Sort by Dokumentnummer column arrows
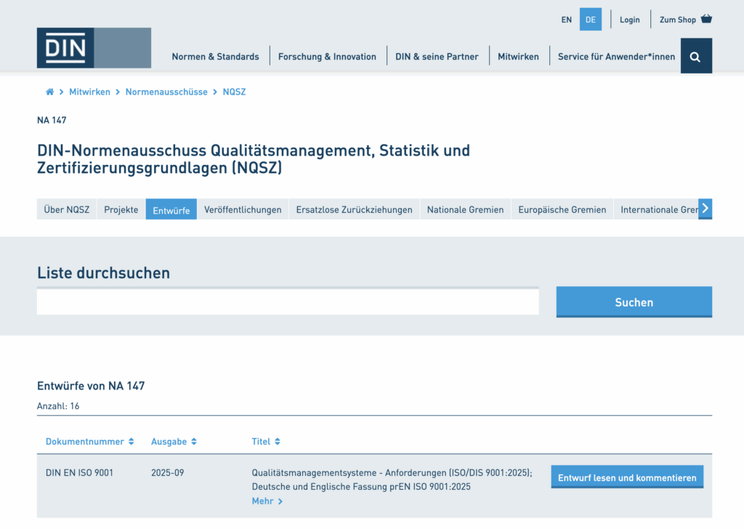The width and height of the screenshot is (744, 529). tap(132, 442)
